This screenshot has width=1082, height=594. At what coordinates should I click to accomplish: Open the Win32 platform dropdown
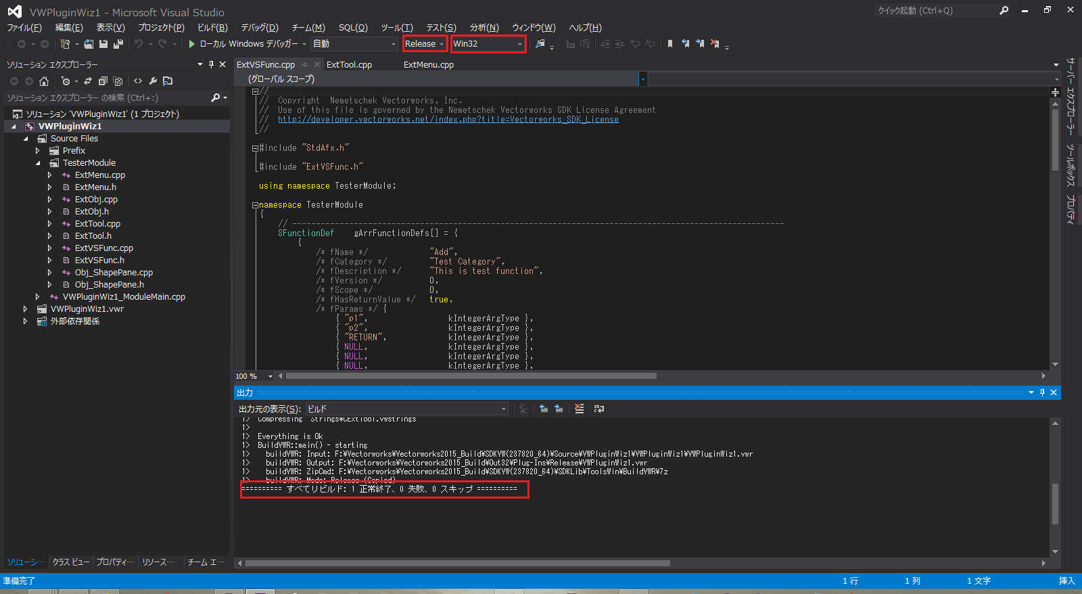(488, 44)
